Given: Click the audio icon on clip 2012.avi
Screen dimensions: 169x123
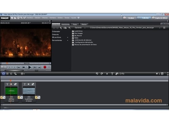Looking at the screenshot, I should [11, 84].
